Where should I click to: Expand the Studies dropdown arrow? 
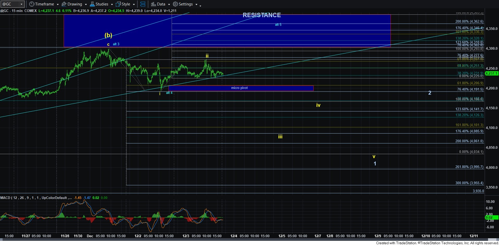click(112, 4)
